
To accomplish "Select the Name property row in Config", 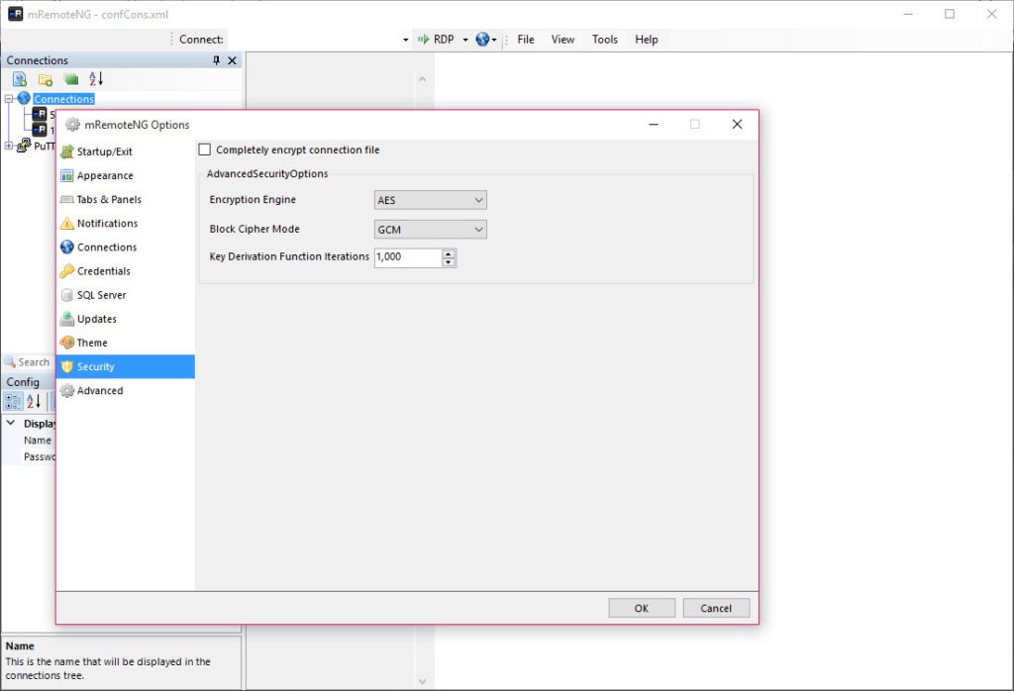I will click(x=29, y=441).
